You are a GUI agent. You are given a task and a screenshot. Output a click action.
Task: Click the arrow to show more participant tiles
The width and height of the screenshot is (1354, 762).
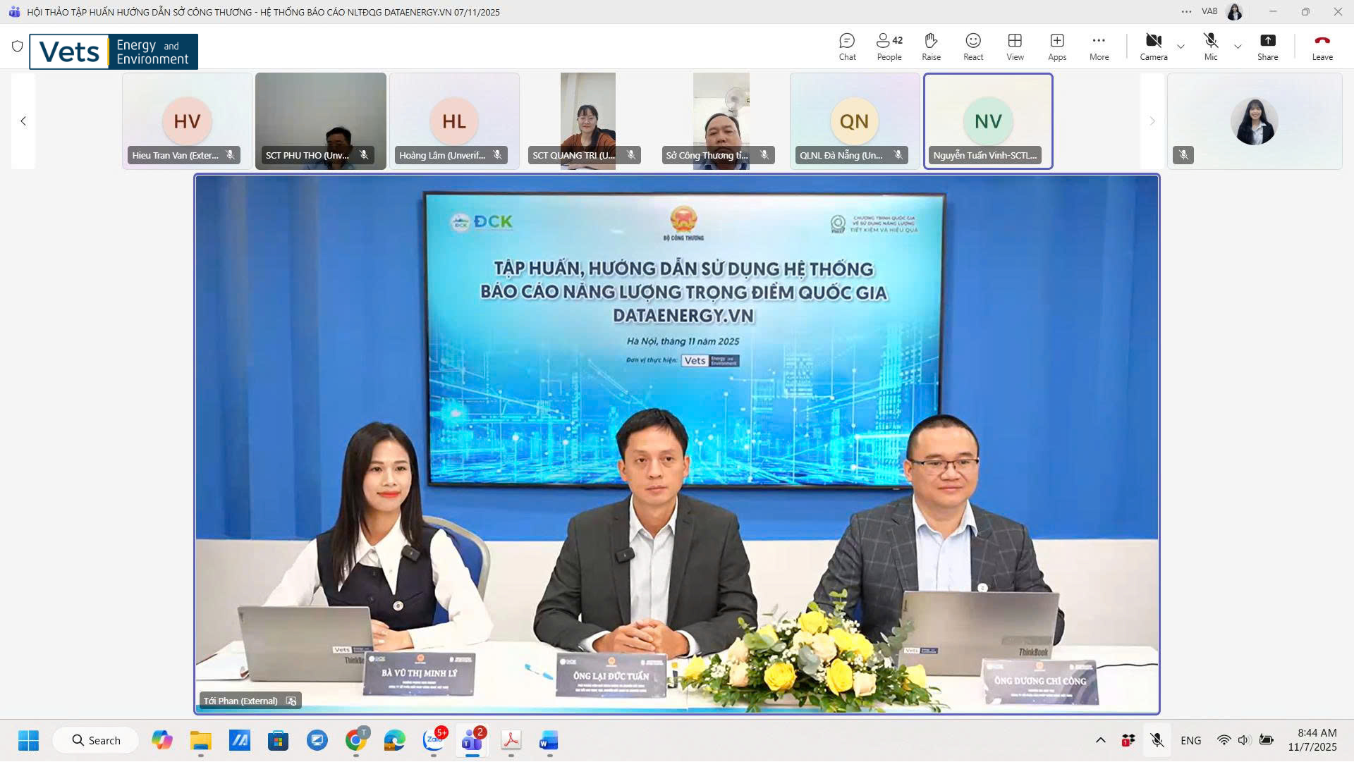coord(1152,121)
